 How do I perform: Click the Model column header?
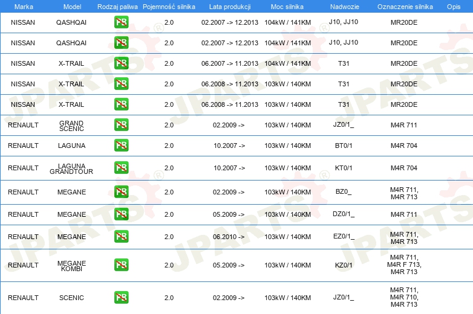coord(72,7)
